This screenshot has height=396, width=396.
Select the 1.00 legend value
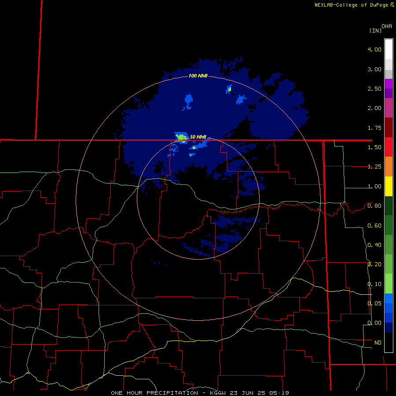[374, 187]
